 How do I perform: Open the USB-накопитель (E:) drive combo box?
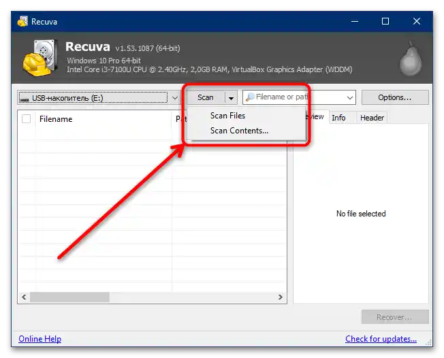pos(99,98)
